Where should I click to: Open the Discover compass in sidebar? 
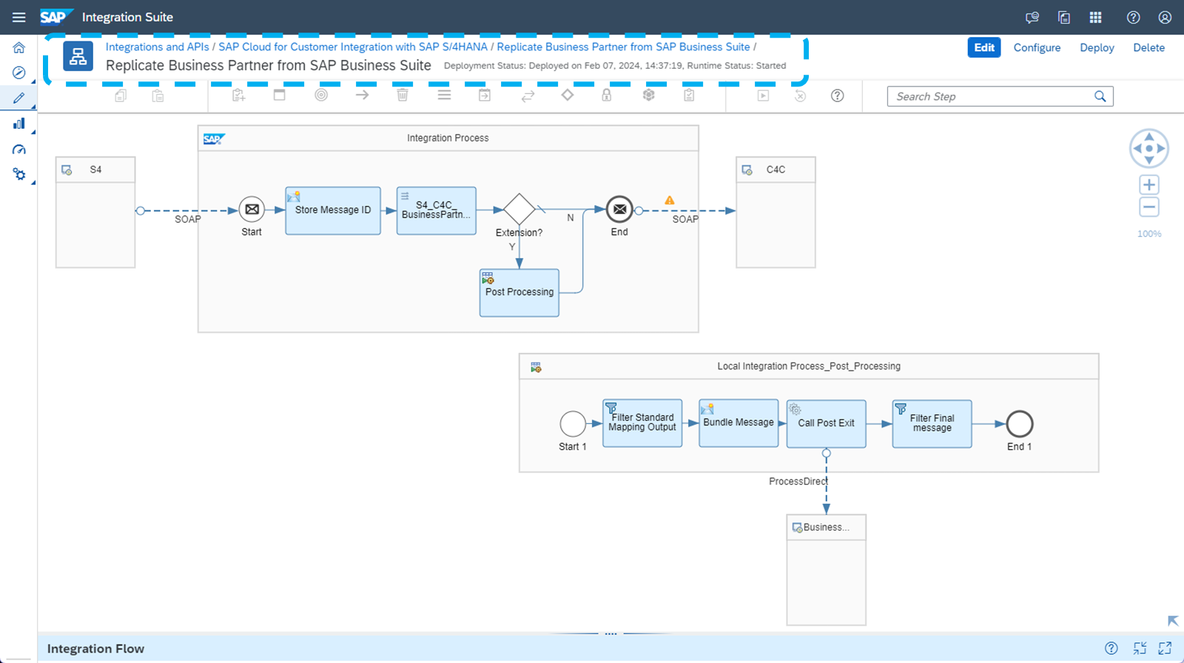[19, 73]
